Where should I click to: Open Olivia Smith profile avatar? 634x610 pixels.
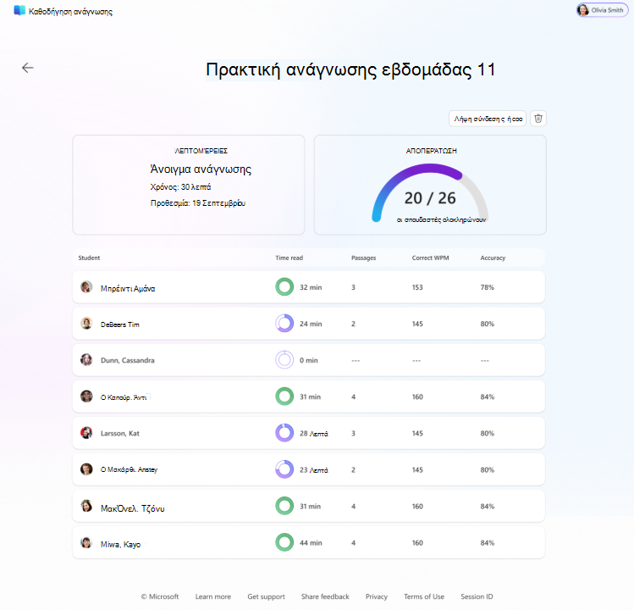(582, 10)
